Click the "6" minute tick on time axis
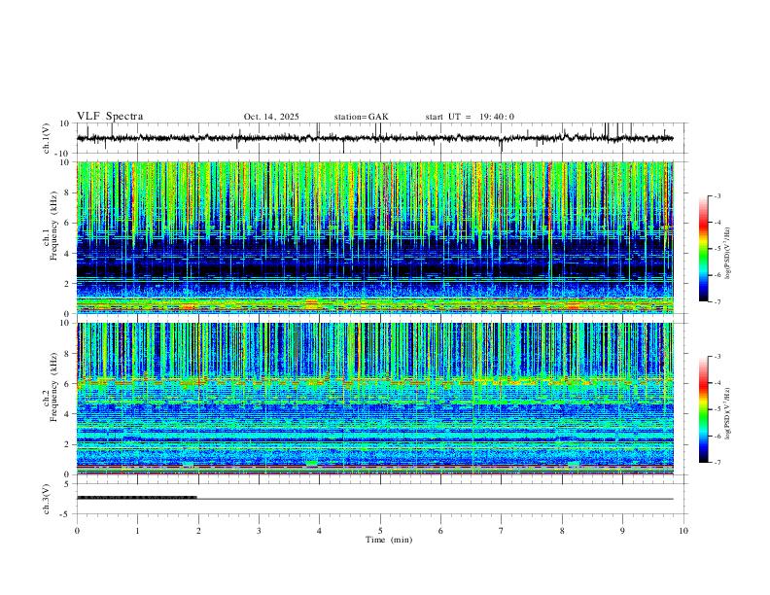 [x=441, y=531]
